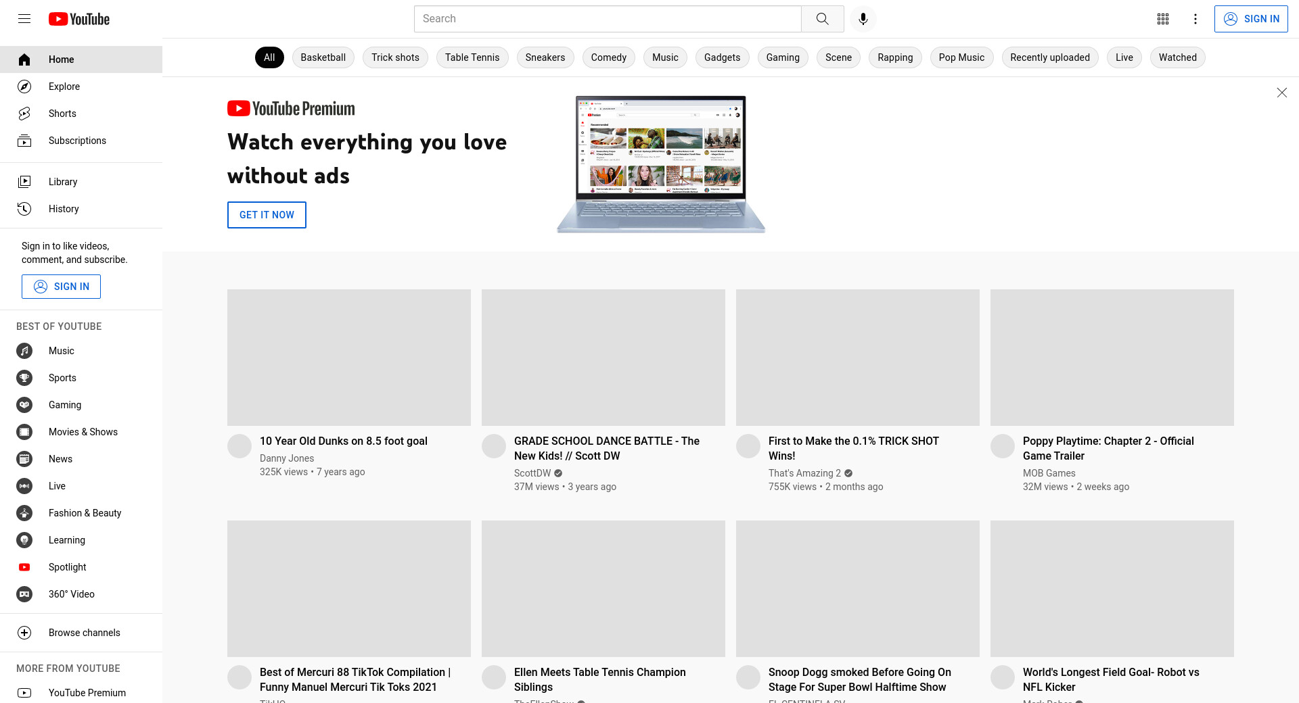Open Fashion & Beauty in the sidebar

(x=81, y=513)
